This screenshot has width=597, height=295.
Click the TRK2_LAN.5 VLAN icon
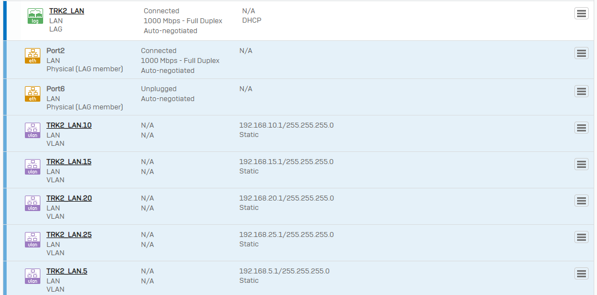(33, 276)
